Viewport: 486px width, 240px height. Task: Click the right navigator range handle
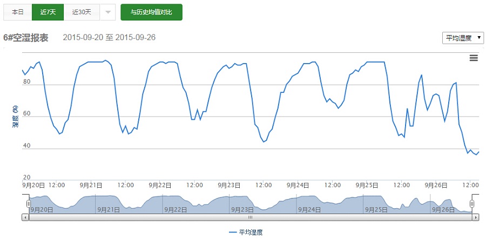click(471, 203)
